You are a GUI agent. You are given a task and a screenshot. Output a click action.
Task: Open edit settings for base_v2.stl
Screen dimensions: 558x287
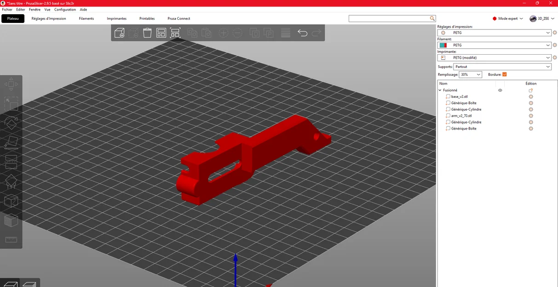531,96
